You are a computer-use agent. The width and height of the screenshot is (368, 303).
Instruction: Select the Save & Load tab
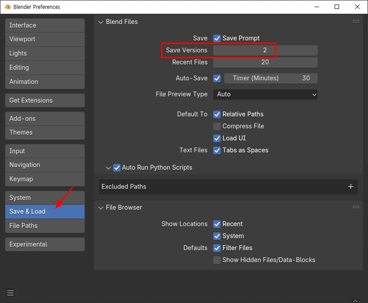coord(45,211)
